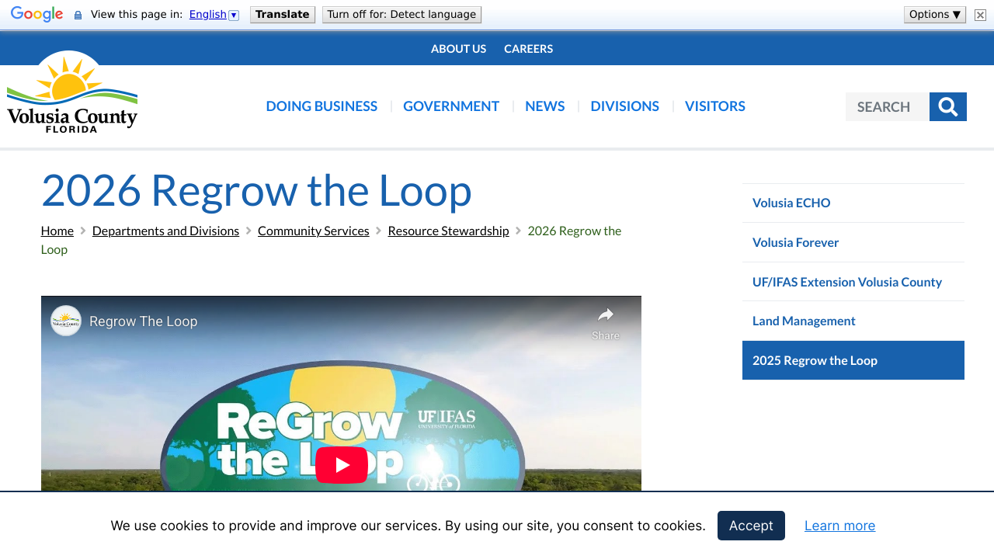This screenshot has width=994, height=559.
Task: Open the translate Options dropdown
Action: coord(934,15)
